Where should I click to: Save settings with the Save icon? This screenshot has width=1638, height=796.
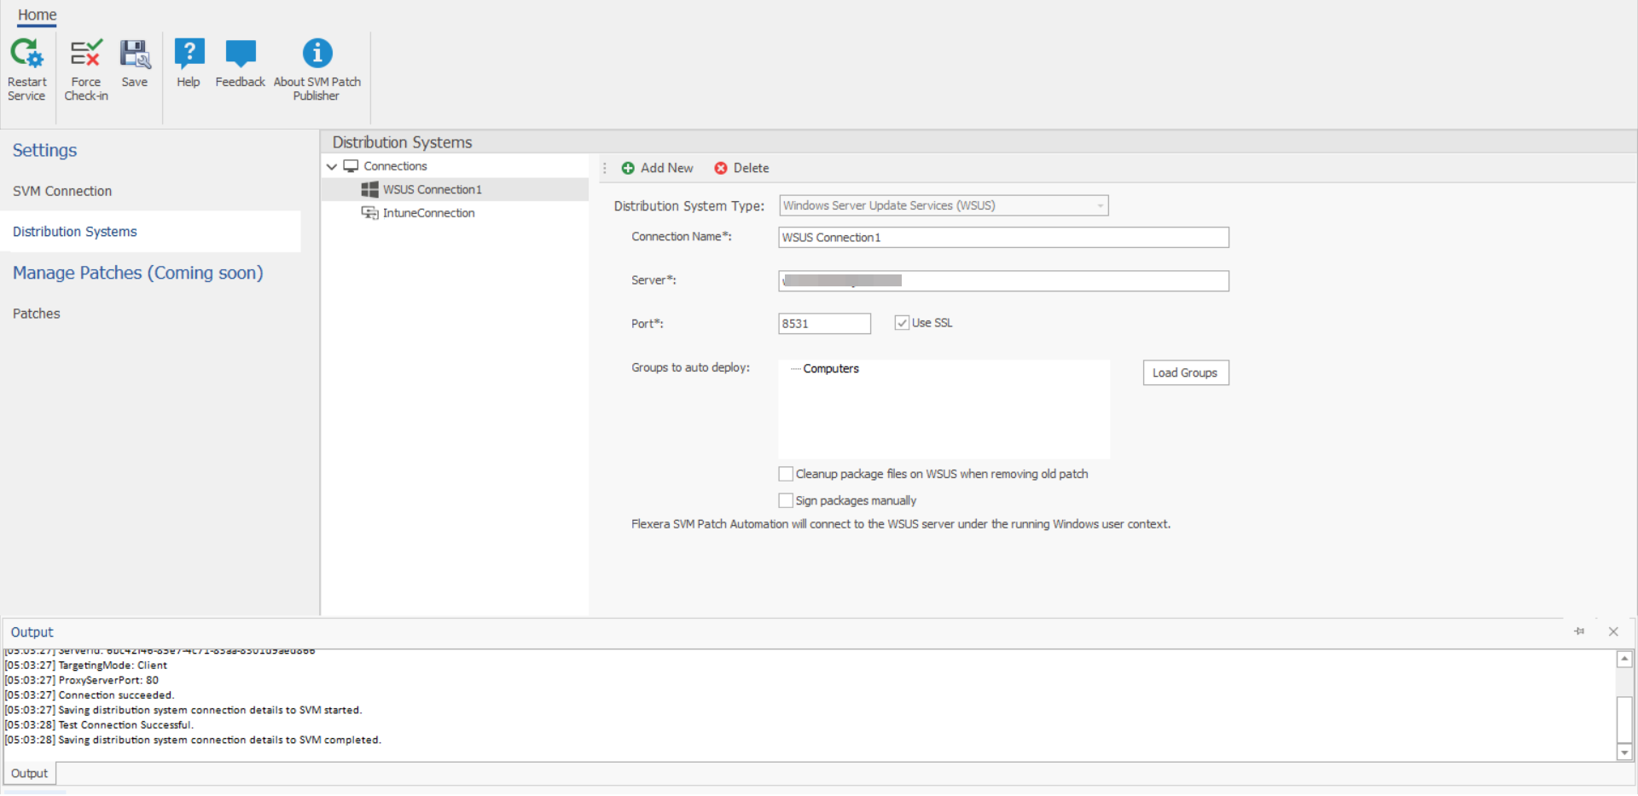pos(135,54)
